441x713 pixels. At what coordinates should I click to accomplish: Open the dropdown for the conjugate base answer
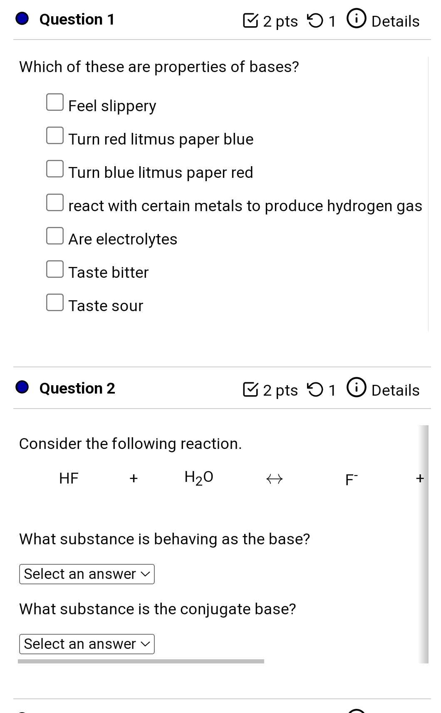pyautogui.click(x=86, y=644)
